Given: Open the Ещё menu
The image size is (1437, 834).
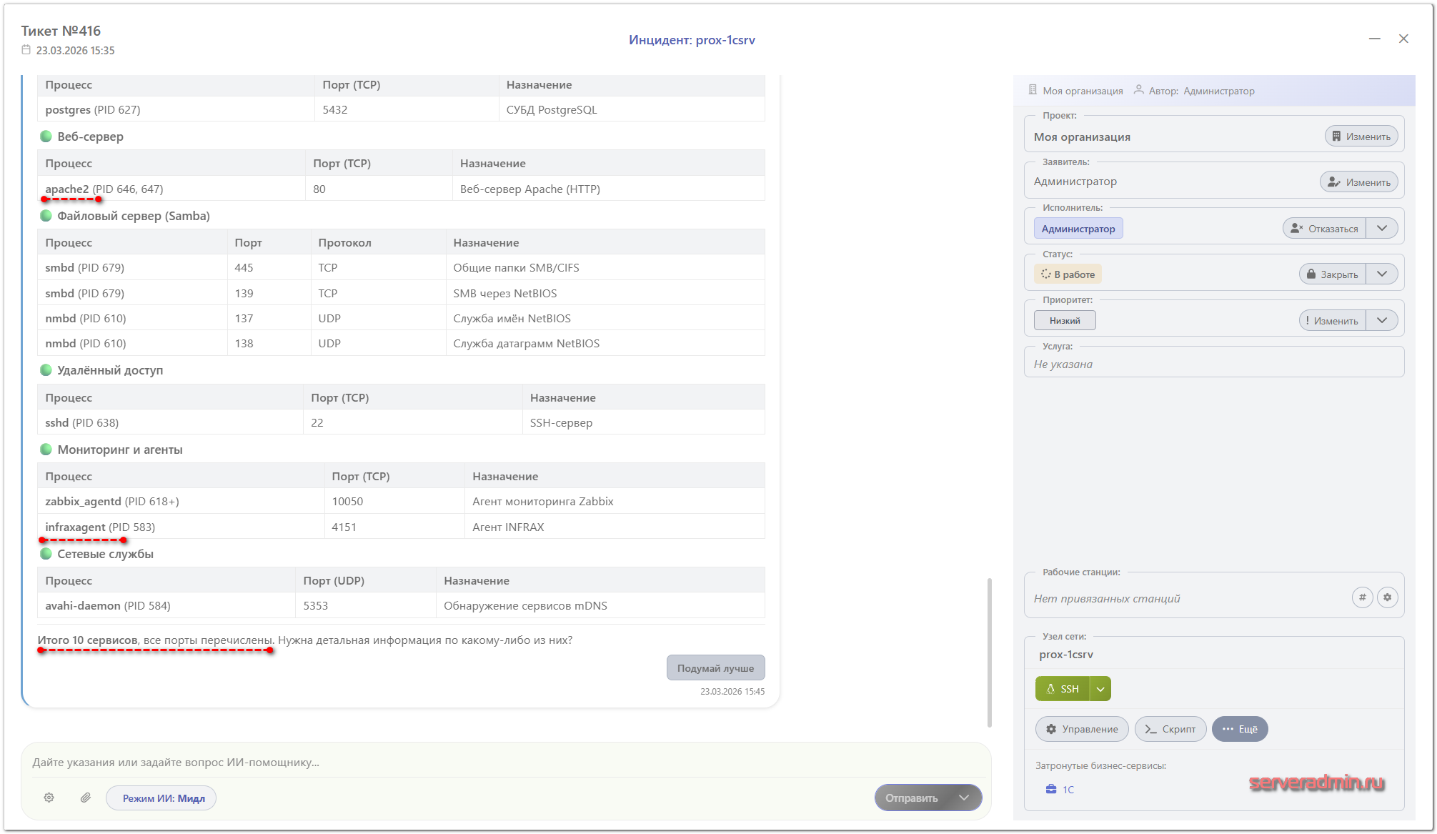Looking at the screenshot, I should point(1240,729).
